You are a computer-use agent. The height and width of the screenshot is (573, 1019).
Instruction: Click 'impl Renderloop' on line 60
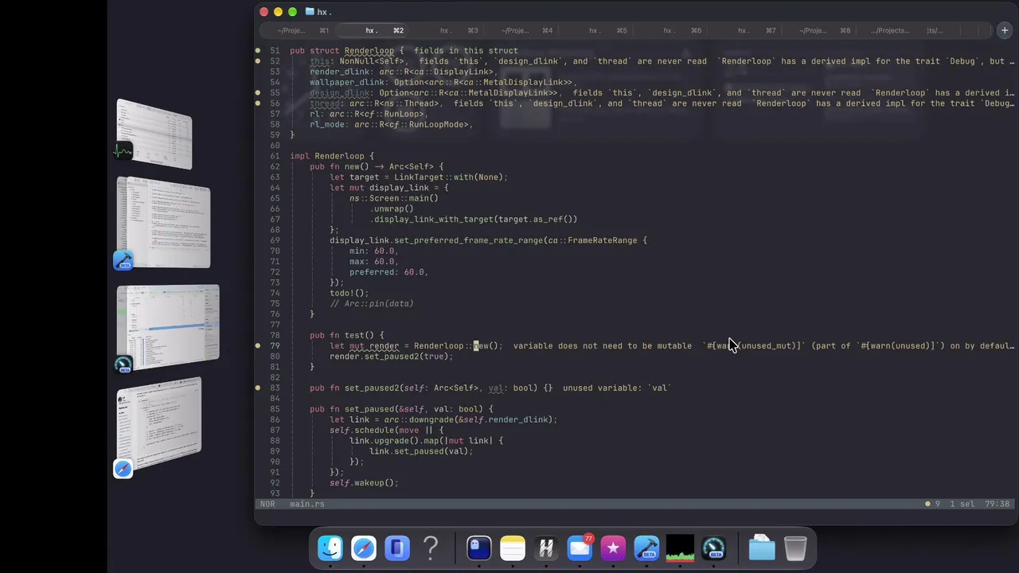click(327, 156)
